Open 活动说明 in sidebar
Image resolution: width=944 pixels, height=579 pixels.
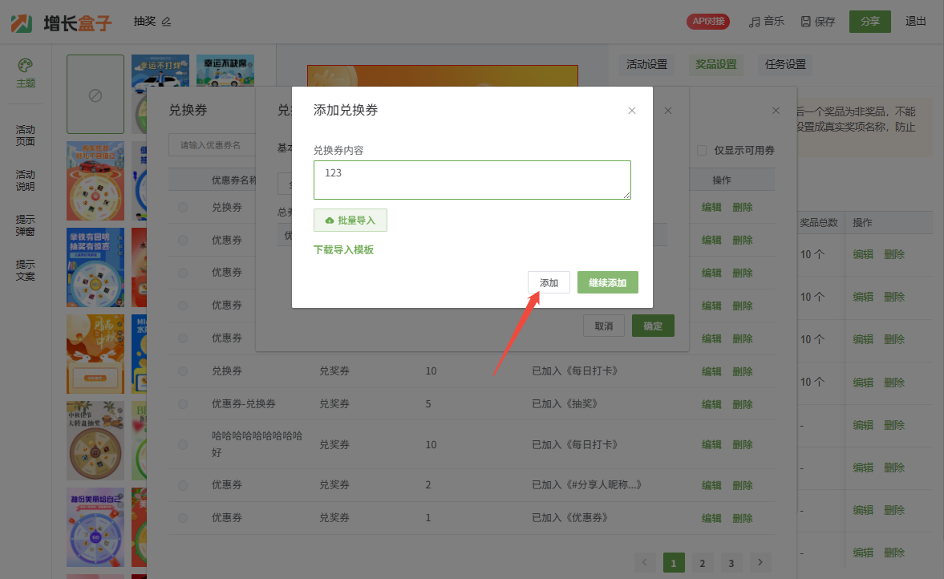pyautogui.click(x=26, y=180)
